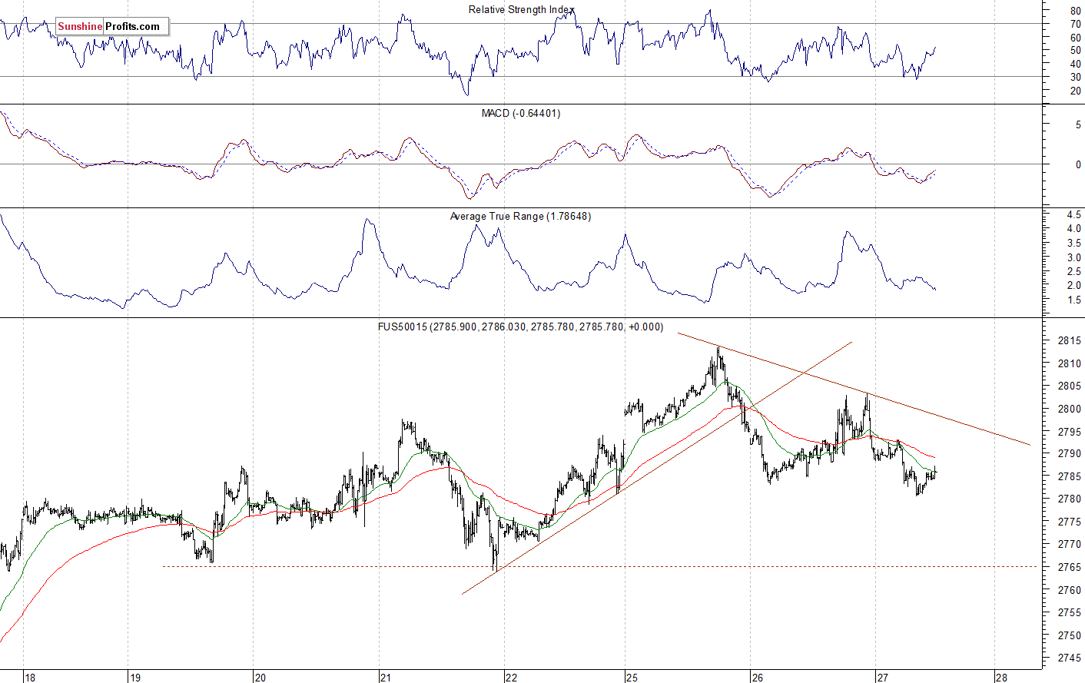
Task: Click date label 28 on time axis
Action: (x=1000, y=677)
